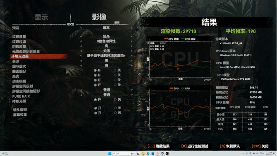
Task: Click the right arrow beside 阴影质量 (高)
Action: (131, 46)
